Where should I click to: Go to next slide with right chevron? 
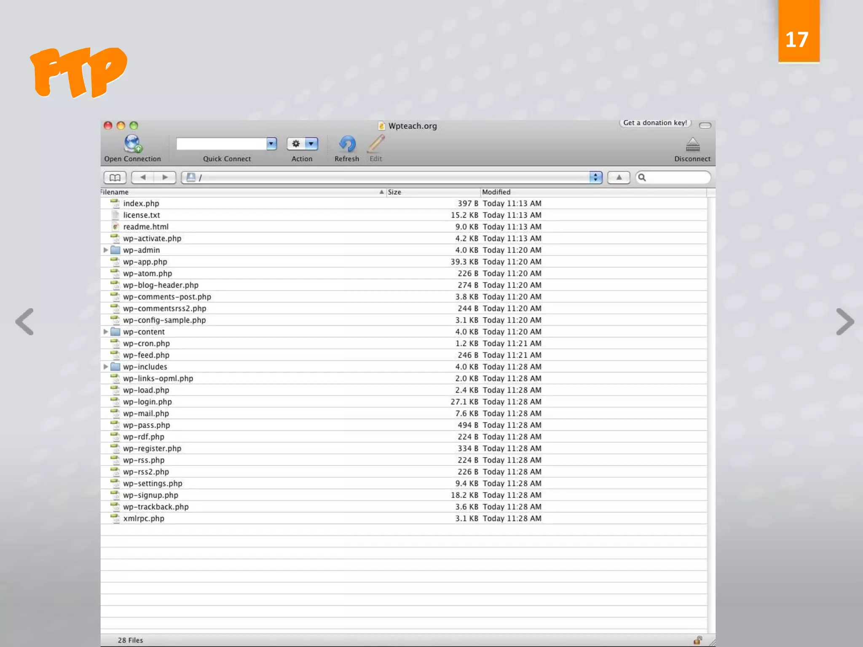(x=844, y=322)
